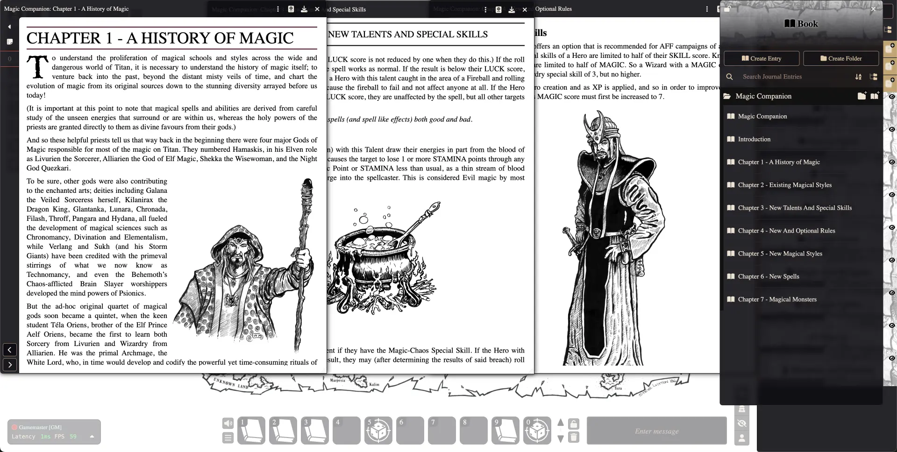
Task: Toggle the hotbar lock icon
Action: pos(574,424)
